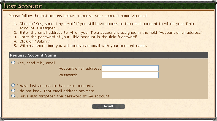This screenshot has height=121, width=217.
Task: Focus the Account email address input field
Action: pos(130,68)
